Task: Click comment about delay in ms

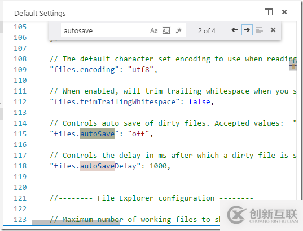Action: [x=173, y=156]
